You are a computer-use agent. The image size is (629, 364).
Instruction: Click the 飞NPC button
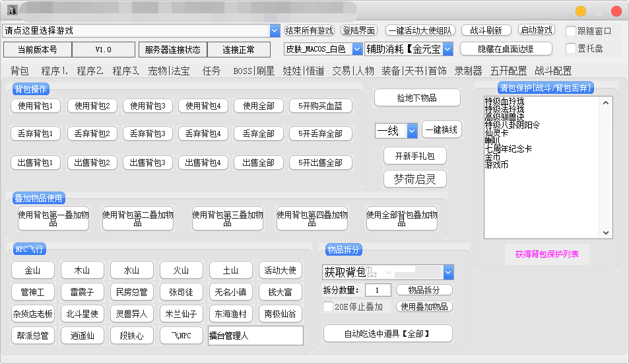click(182, 336)
